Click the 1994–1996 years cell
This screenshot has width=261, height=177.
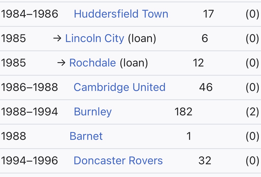tap(30, 161)
